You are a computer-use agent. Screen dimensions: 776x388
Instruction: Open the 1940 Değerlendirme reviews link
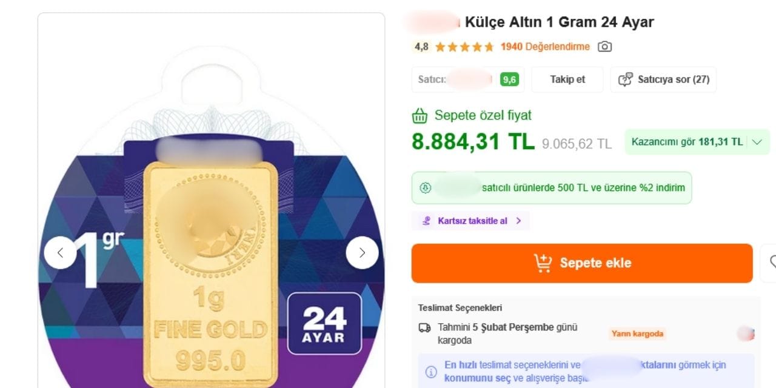(x=545, y=47)
